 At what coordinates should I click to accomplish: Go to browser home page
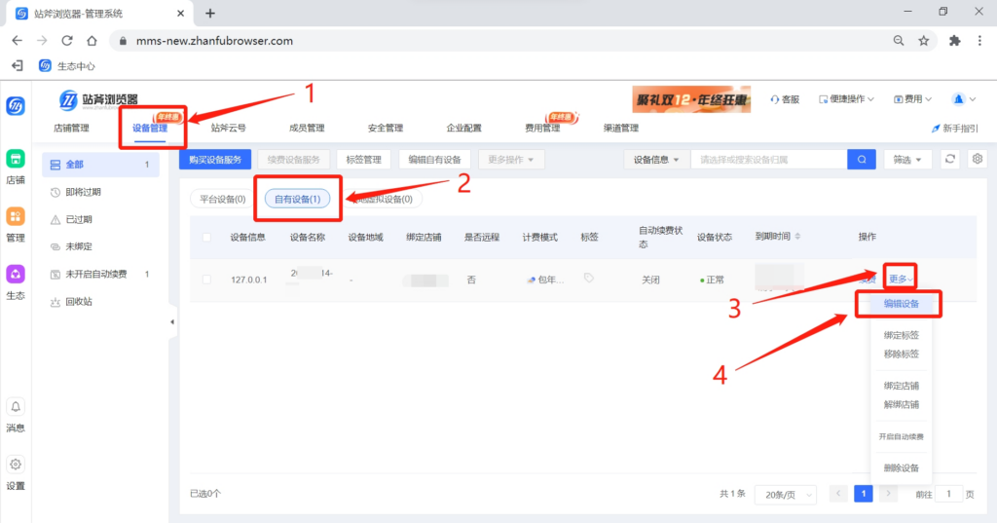(x=92, y=41)
